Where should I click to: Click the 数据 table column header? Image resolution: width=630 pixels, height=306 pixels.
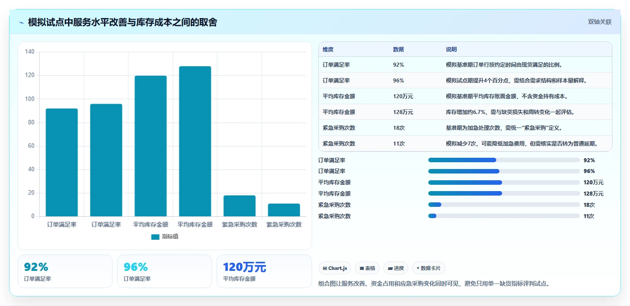[399, 50]
